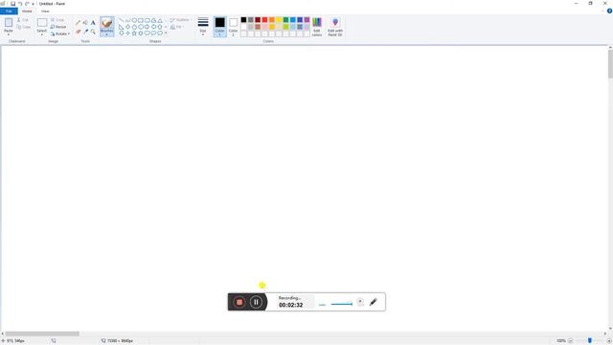This screenshot has width=613, height=345.
Task: Click the Redo arrow in title bar
Action: point(27,4)
